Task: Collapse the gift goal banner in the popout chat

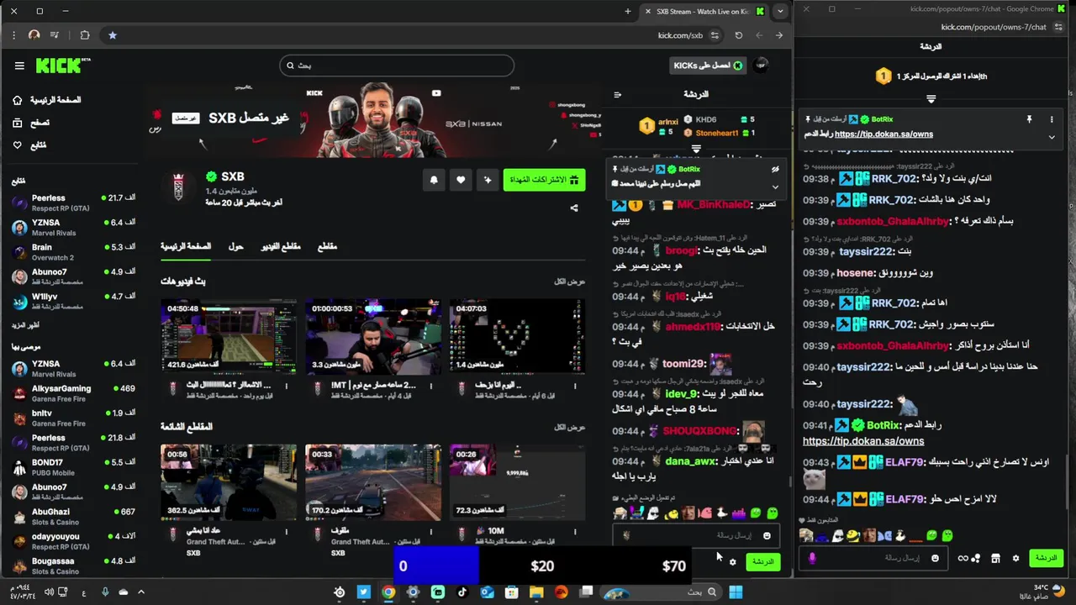Action: (931, 99)
